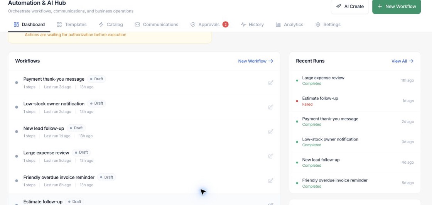Click the red Failed status label

pyautogui.click(x=307, y=104)
